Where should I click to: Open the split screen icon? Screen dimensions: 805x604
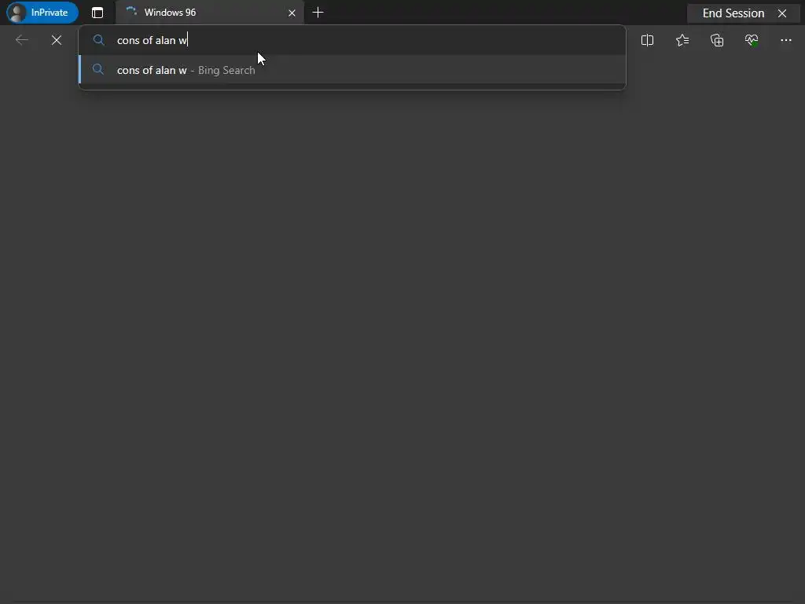point(648,40)
